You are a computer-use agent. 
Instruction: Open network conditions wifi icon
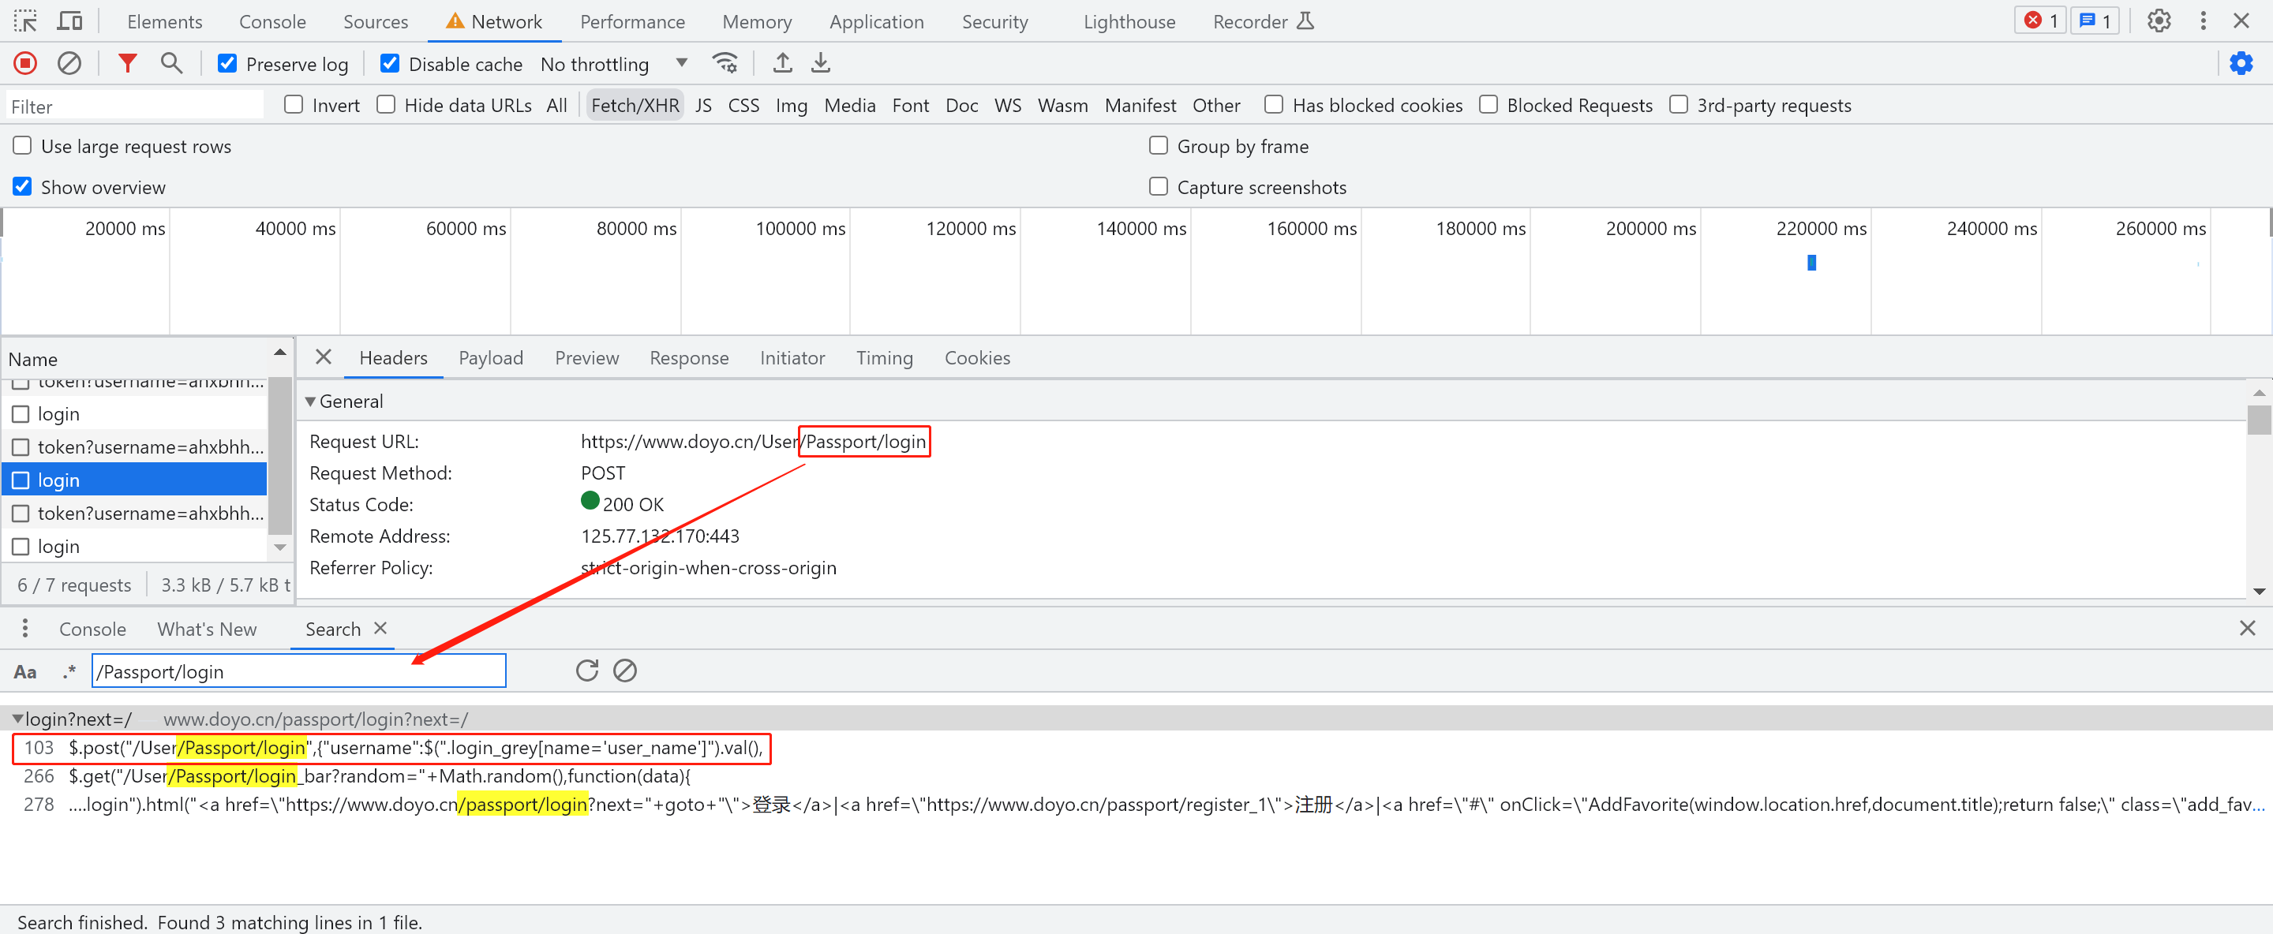(x=725, y=63)
